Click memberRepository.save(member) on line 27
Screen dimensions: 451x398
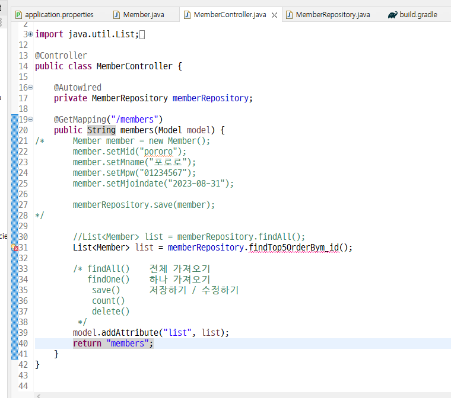pyautogui.click(x=144, y=205)
